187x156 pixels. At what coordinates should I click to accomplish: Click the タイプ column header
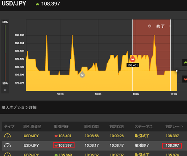(9, 126)
